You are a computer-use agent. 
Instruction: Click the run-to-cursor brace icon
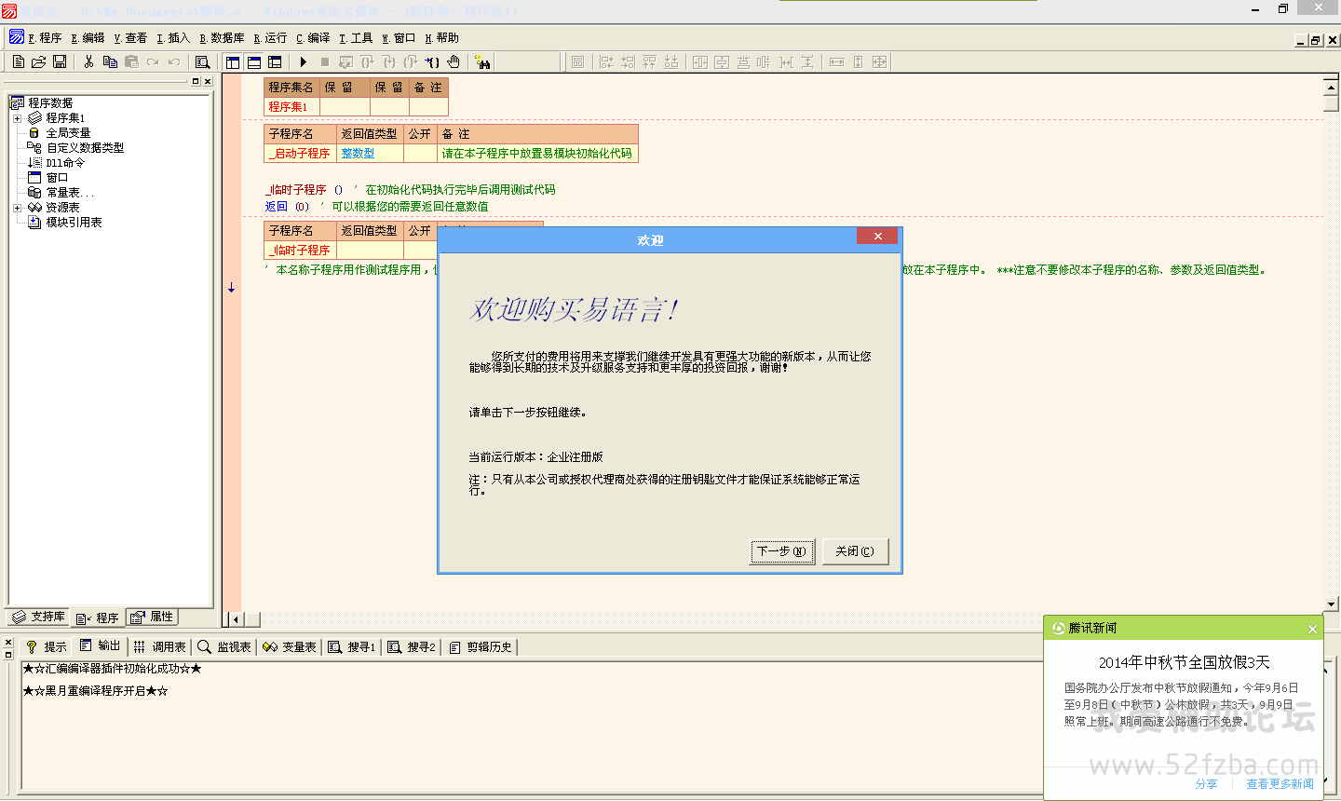click(432, 61)
